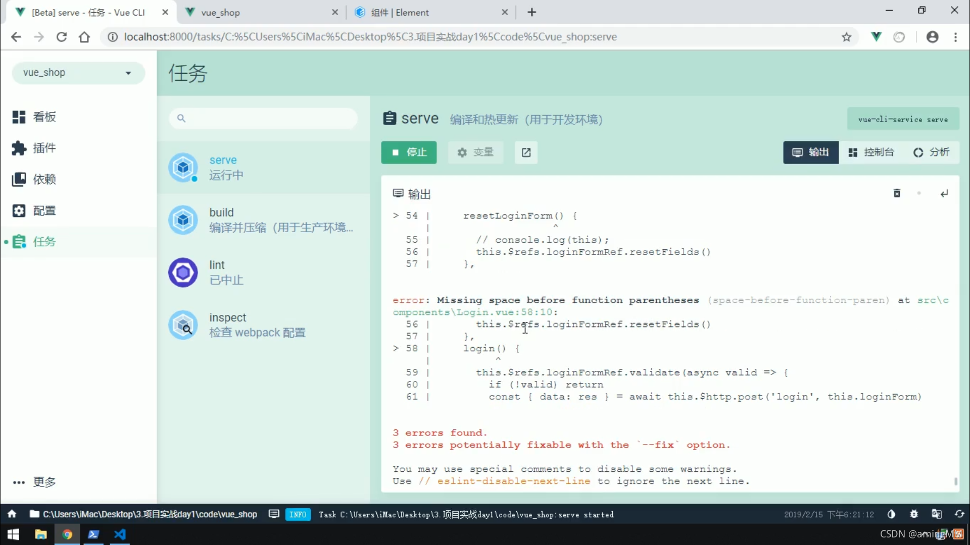View site information icon in address bar
This screenshot has height=545, width=970.
point(113,37)
